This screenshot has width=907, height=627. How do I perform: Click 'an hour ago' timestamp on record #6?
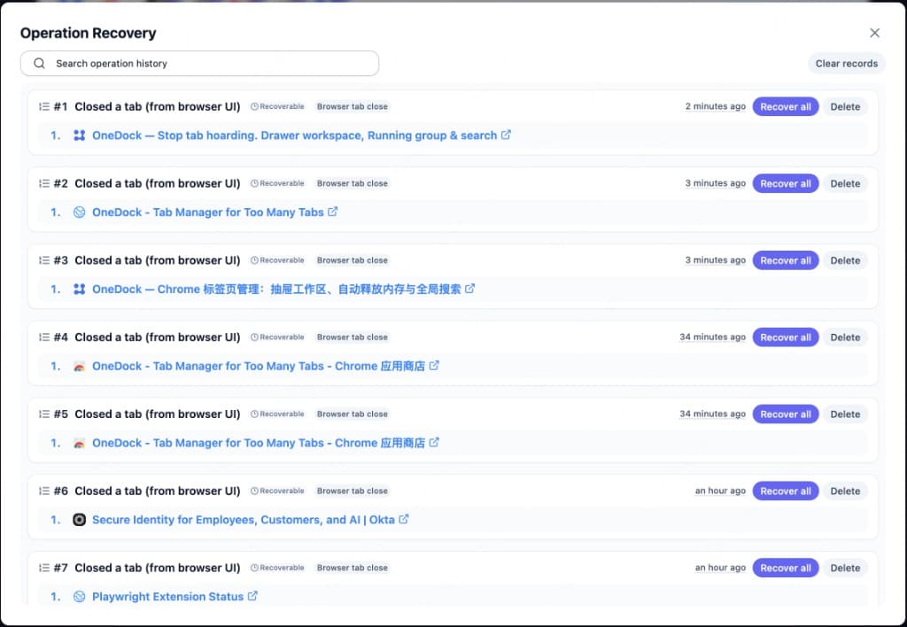pos(720,492)
